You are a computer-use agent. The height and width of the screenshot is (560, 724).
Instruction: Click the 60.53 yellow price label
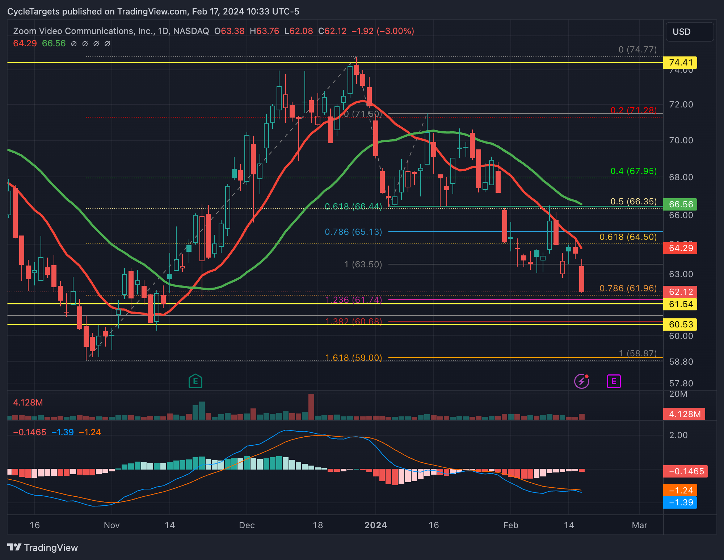[680, 324]
